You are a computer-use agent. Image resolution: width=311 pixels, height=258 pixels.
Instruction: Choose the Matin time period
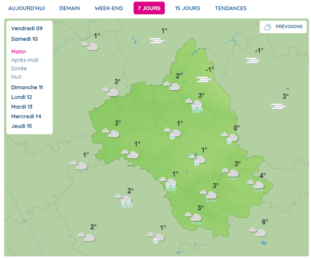pyautogui.click(x=18, y=52)
